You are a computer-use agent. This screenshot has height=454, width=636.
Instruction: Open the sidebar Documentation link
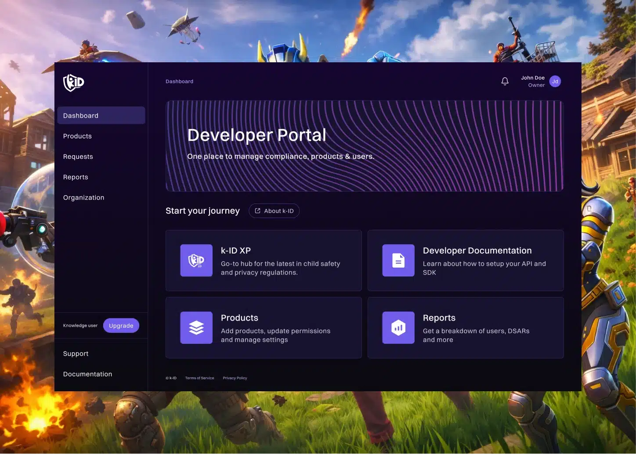coord(87,374)
